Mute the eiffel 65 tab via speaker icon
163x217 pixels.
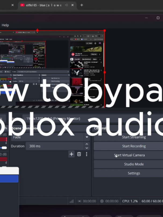click(66, 5)
